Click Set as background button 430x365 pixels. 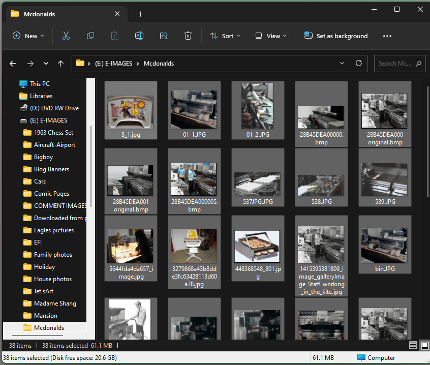pyautogui.click(x=336, y=36)
